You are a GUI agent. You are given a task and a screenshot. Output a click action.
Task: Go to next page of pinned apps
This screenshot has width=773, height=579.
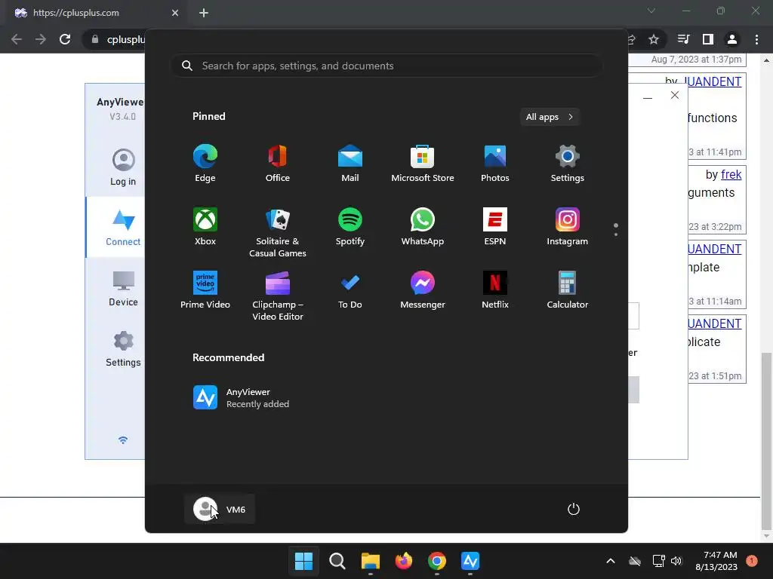click(x=616, y=234)
